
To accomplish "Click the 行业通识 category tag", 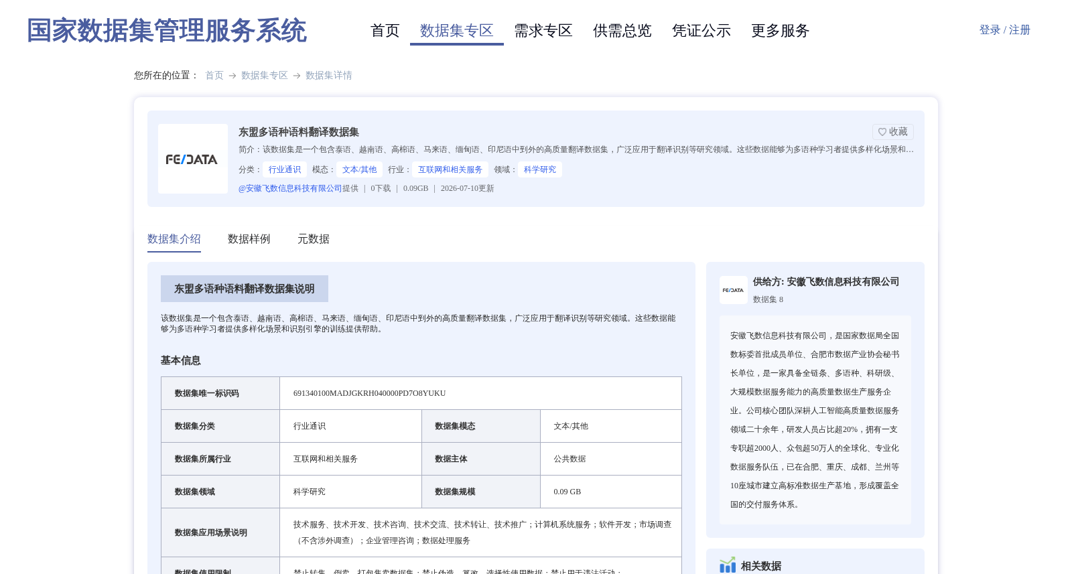I will pyautogui.click(x=285, y=169).
